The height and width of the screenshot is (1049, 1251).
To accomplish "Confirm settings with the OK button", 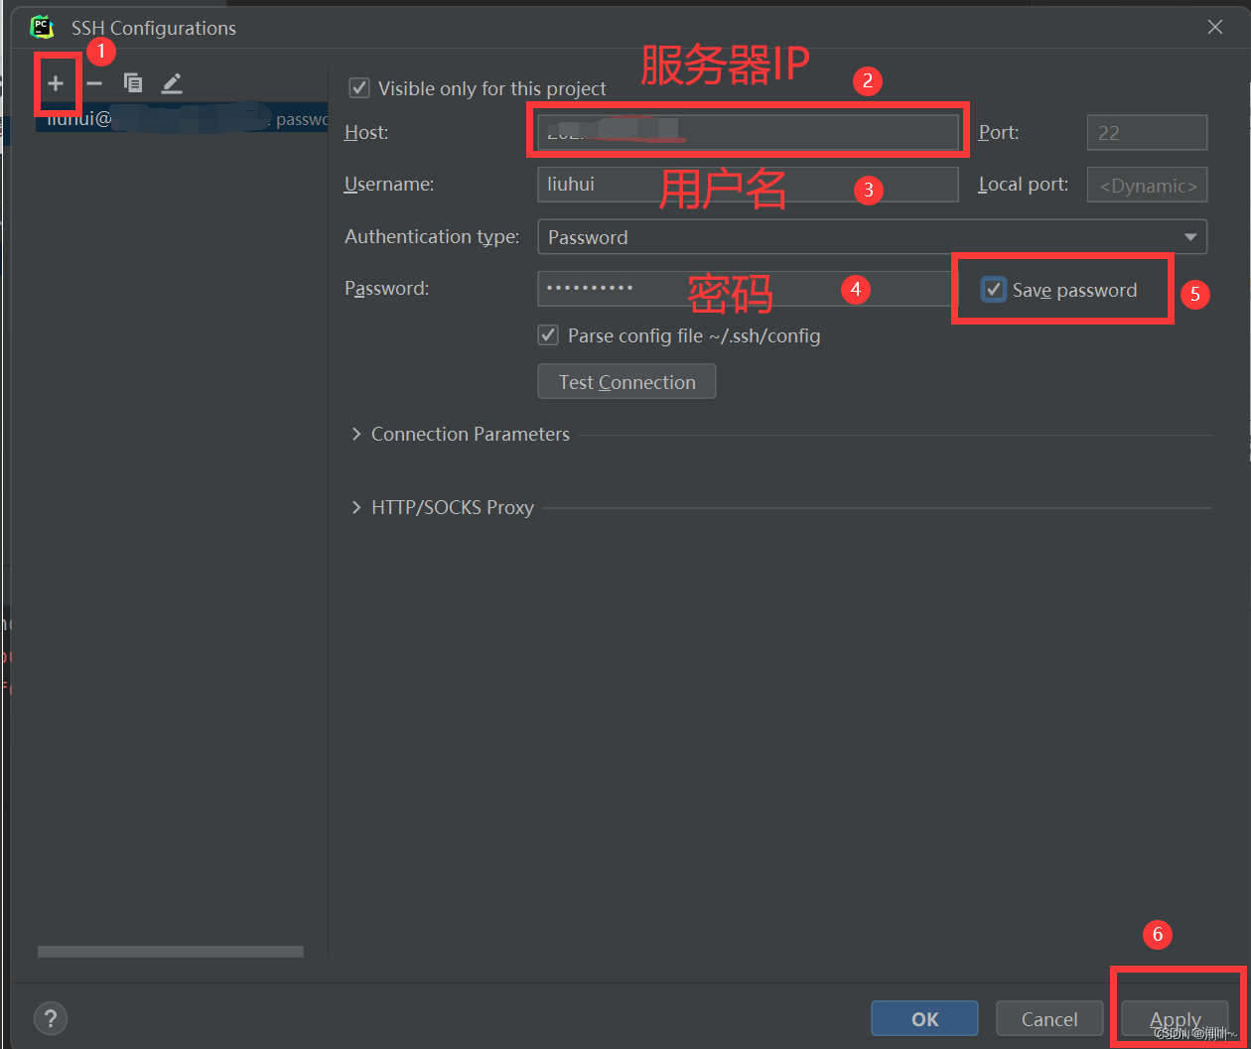I will click(x=923, y=1018).
